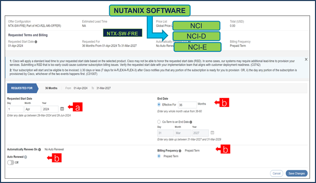Click info icon beside Co-Term to an End Date
Viewport: 316px width, 183px height.
point(191,122)
